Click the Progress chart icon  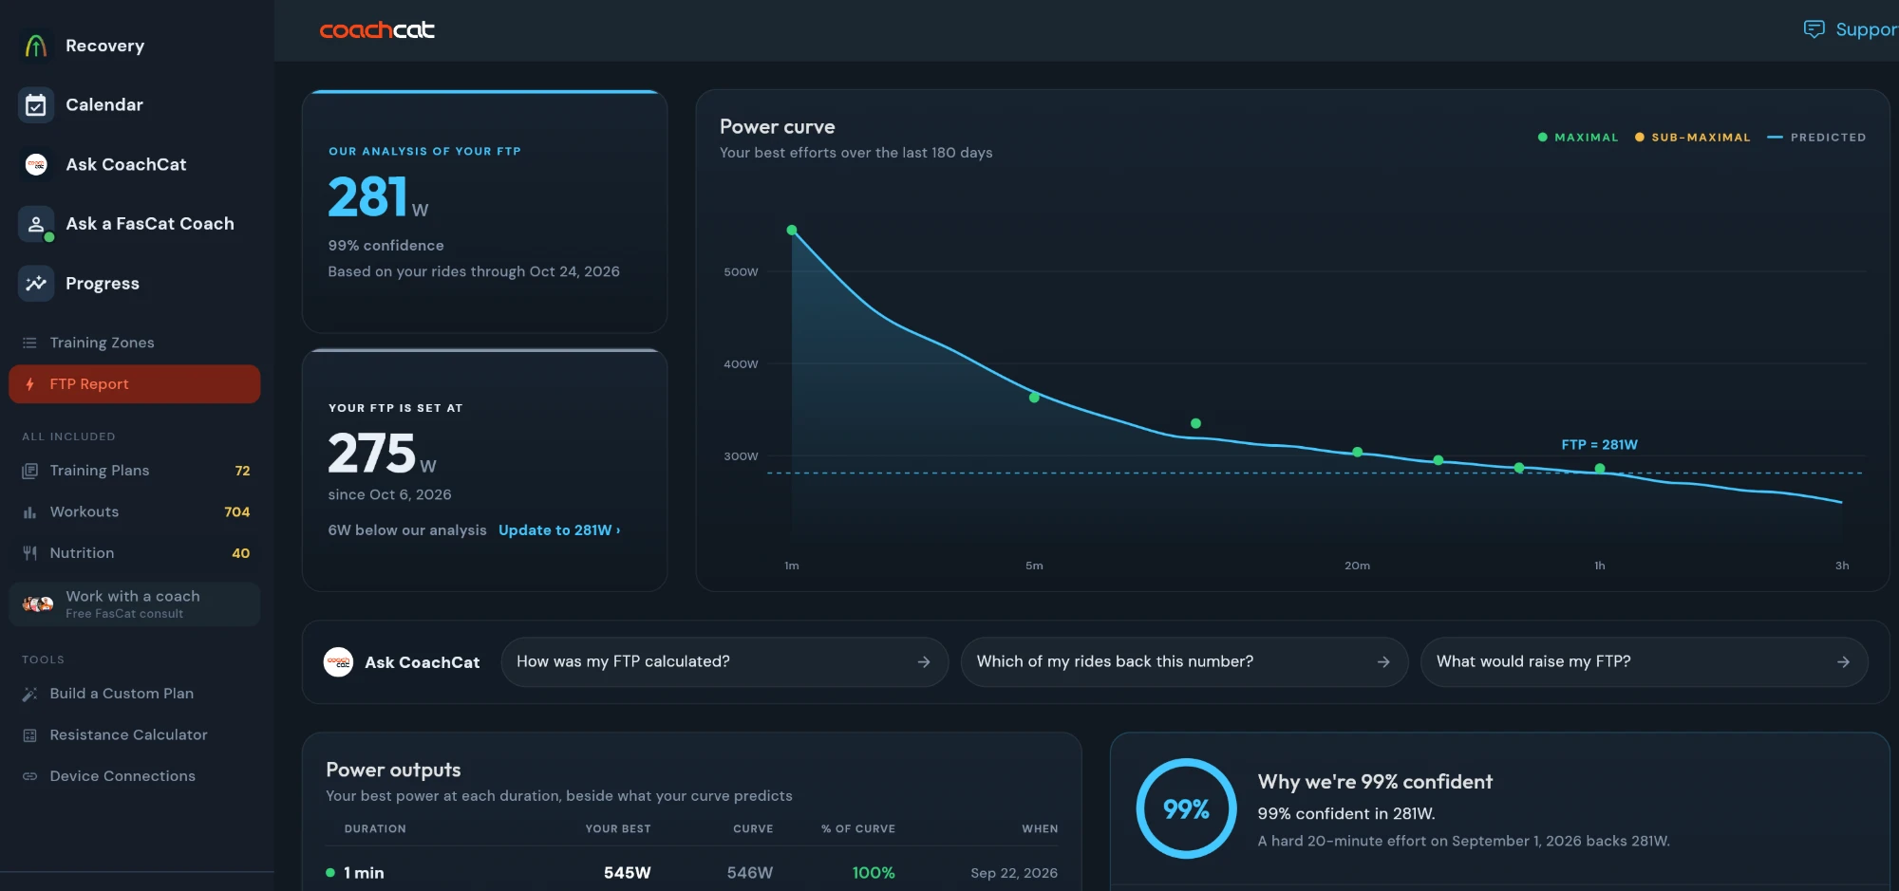coord(36,284)
